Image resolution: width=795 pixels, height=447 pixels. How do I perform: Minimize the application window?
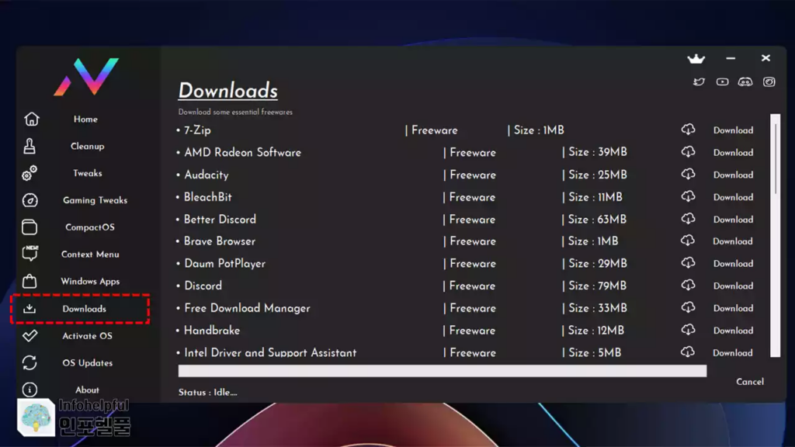point(731,58)
